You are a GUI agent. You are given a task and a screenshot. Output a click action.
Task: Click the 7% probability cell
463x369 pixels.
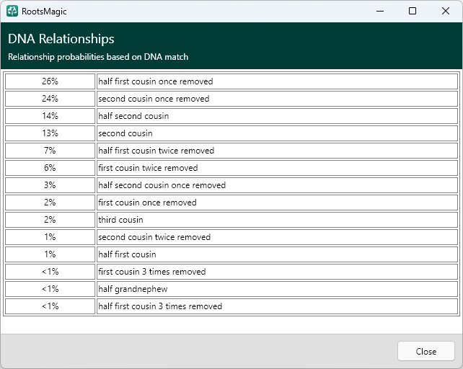coord(50,151)
